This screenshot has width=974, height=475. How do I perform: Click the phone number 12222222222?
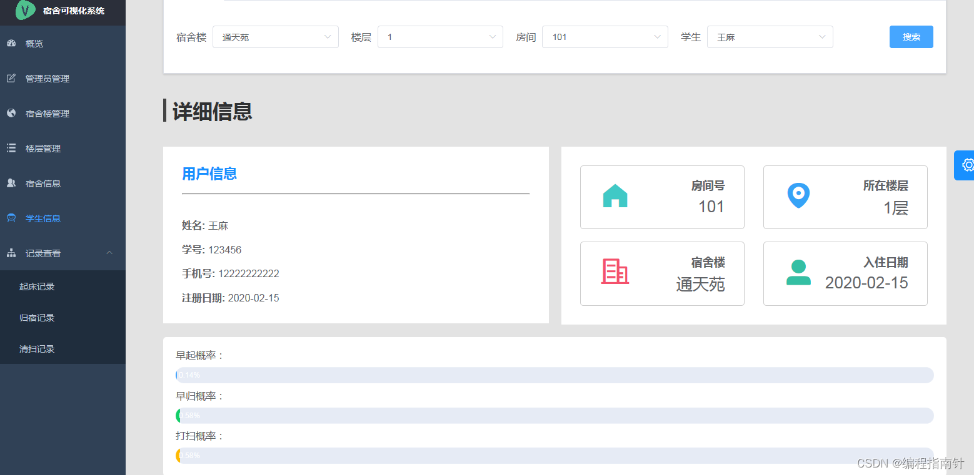249,274
